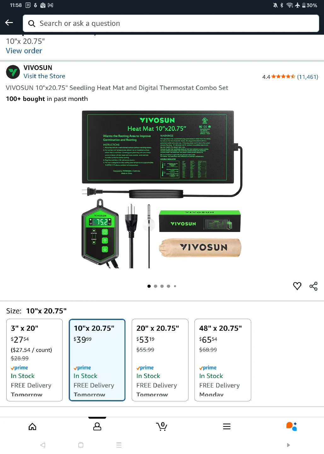The image size is (324, 454).
Task: Launch the Rufus AI assistant icon
Action: point(292,426)
